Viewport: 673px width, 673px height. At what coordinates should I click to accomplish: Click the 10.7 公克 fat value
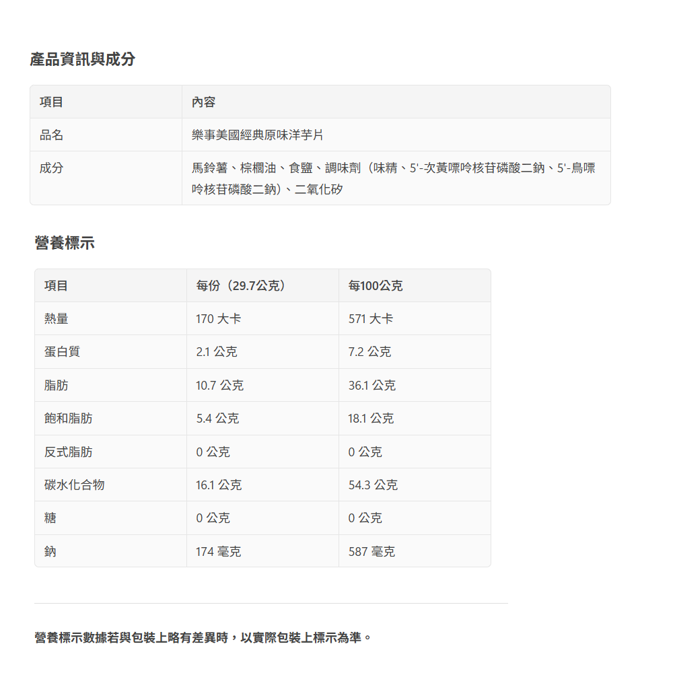coord(219,386)
